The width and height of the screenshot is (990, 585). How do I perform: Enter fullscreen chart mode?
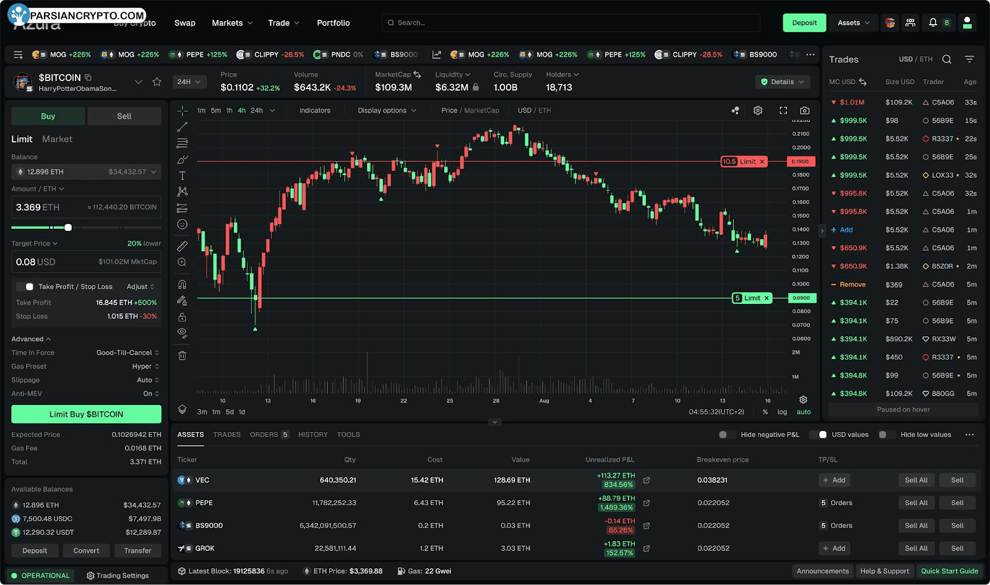tap(783, 110)
